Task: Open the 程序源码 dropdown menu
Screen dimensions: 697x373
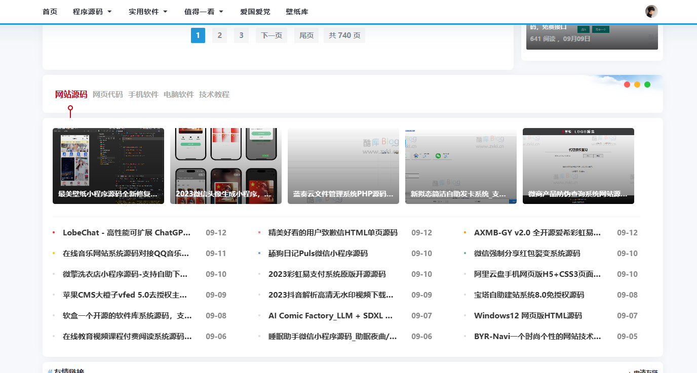Action: [x=89, y=11]
